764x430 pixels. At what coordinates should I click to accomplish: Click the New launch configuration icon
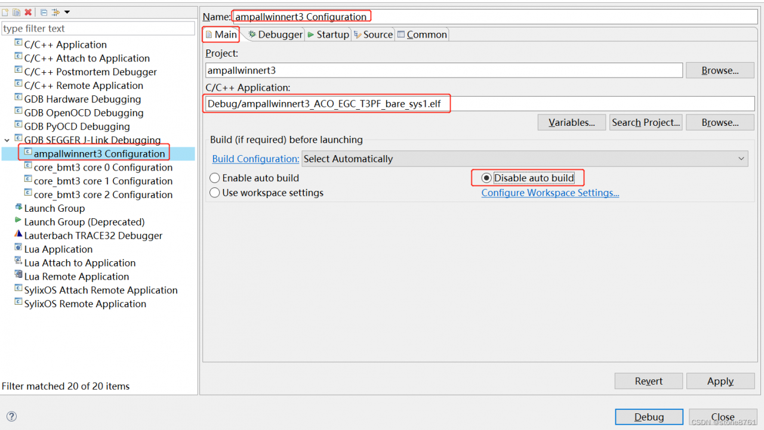click(x=5, y=12)
